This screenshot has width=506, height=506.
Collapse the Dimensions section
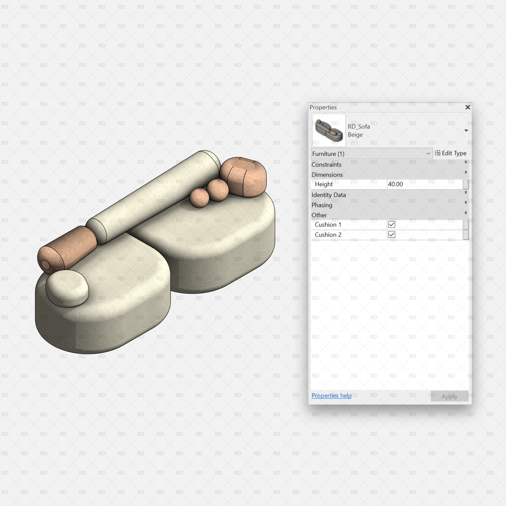[x=466, y=172]
